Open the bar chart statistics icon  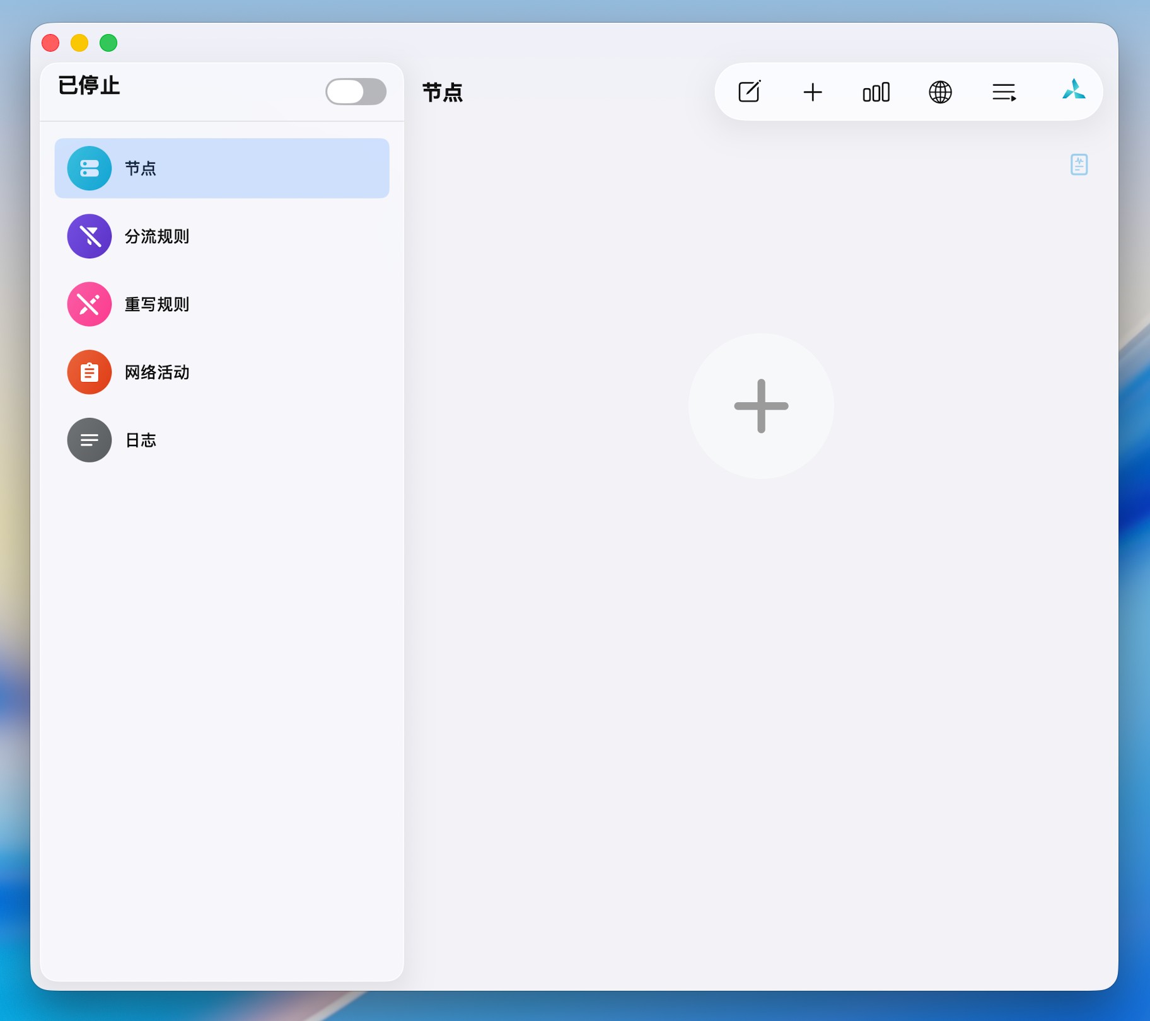876,92
